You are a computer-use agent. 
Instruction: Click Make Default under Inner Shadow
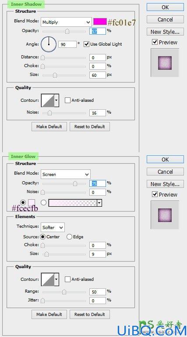[49, 126]
